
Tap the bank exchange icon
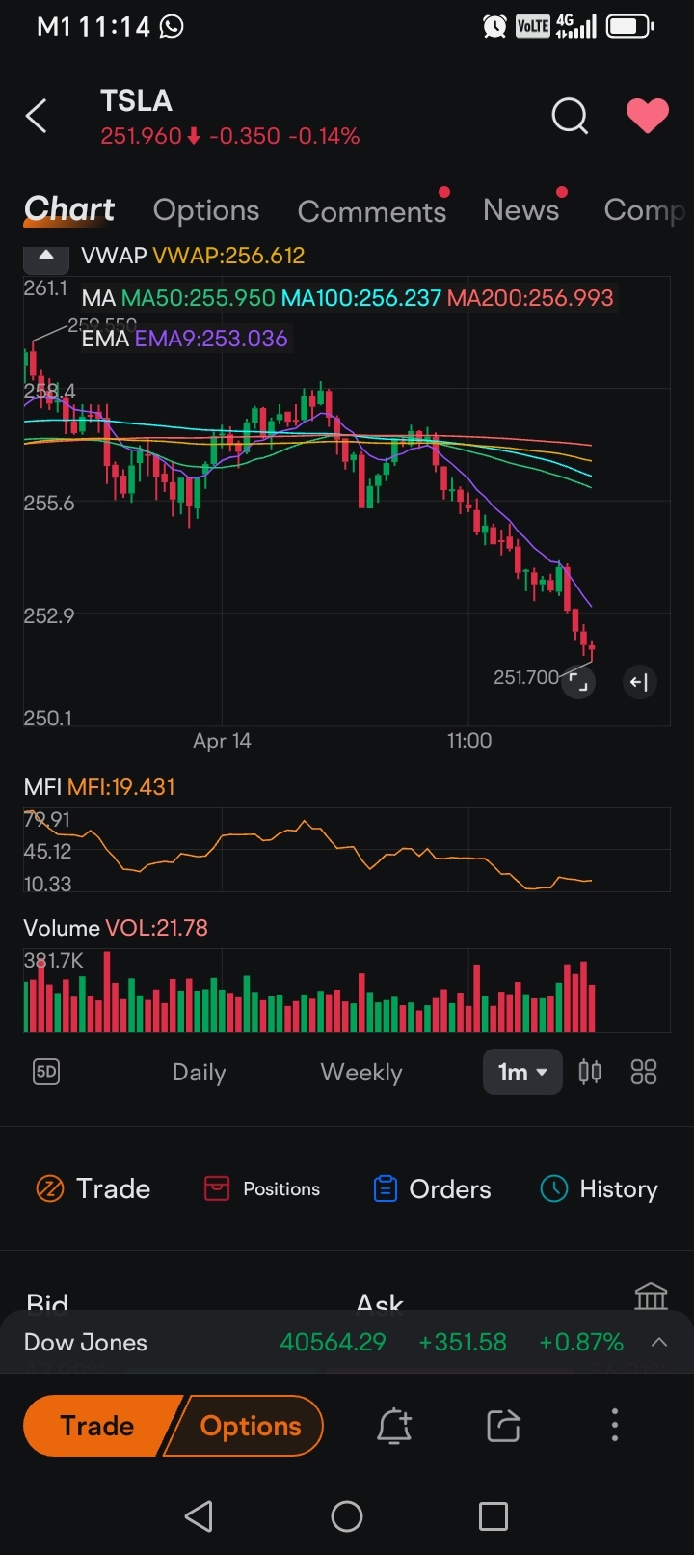[x=651, y=1296]
